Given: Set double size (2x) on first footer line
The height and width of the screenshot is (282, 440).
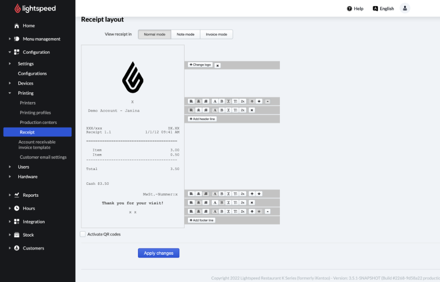Looking at the screenshot, I should point(243,194).
